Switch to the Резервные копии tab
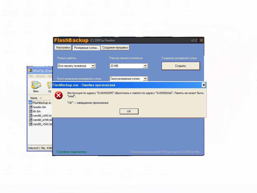Image resolution: width=257 pixels, height=193 pixels. (86, 48)
